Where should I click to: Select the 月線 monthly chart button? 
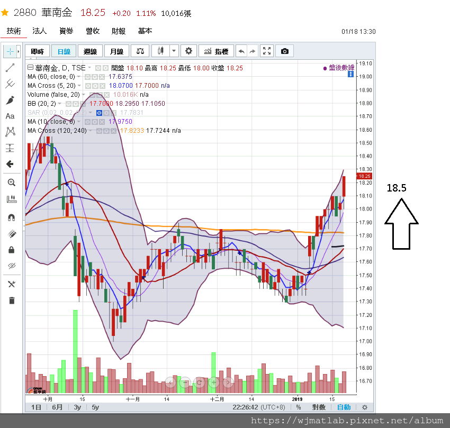click(x=116, y=51)
